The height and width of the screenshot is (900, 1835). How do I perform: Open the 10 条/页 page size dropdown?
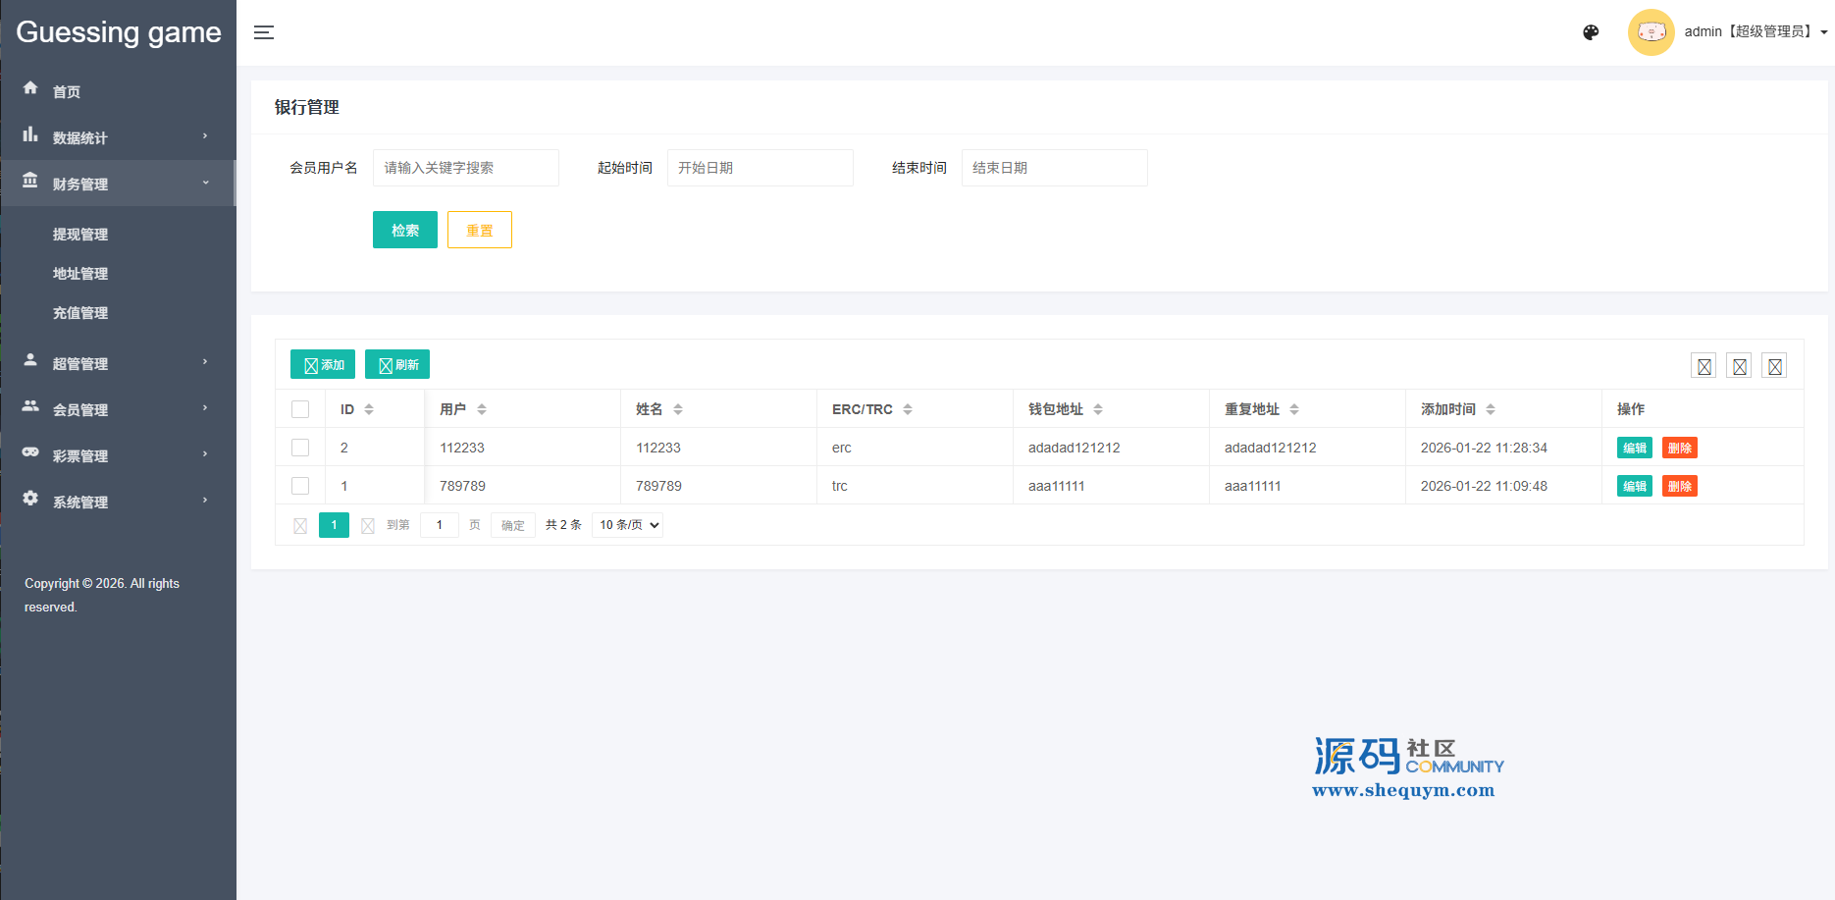tap(627, 525)
